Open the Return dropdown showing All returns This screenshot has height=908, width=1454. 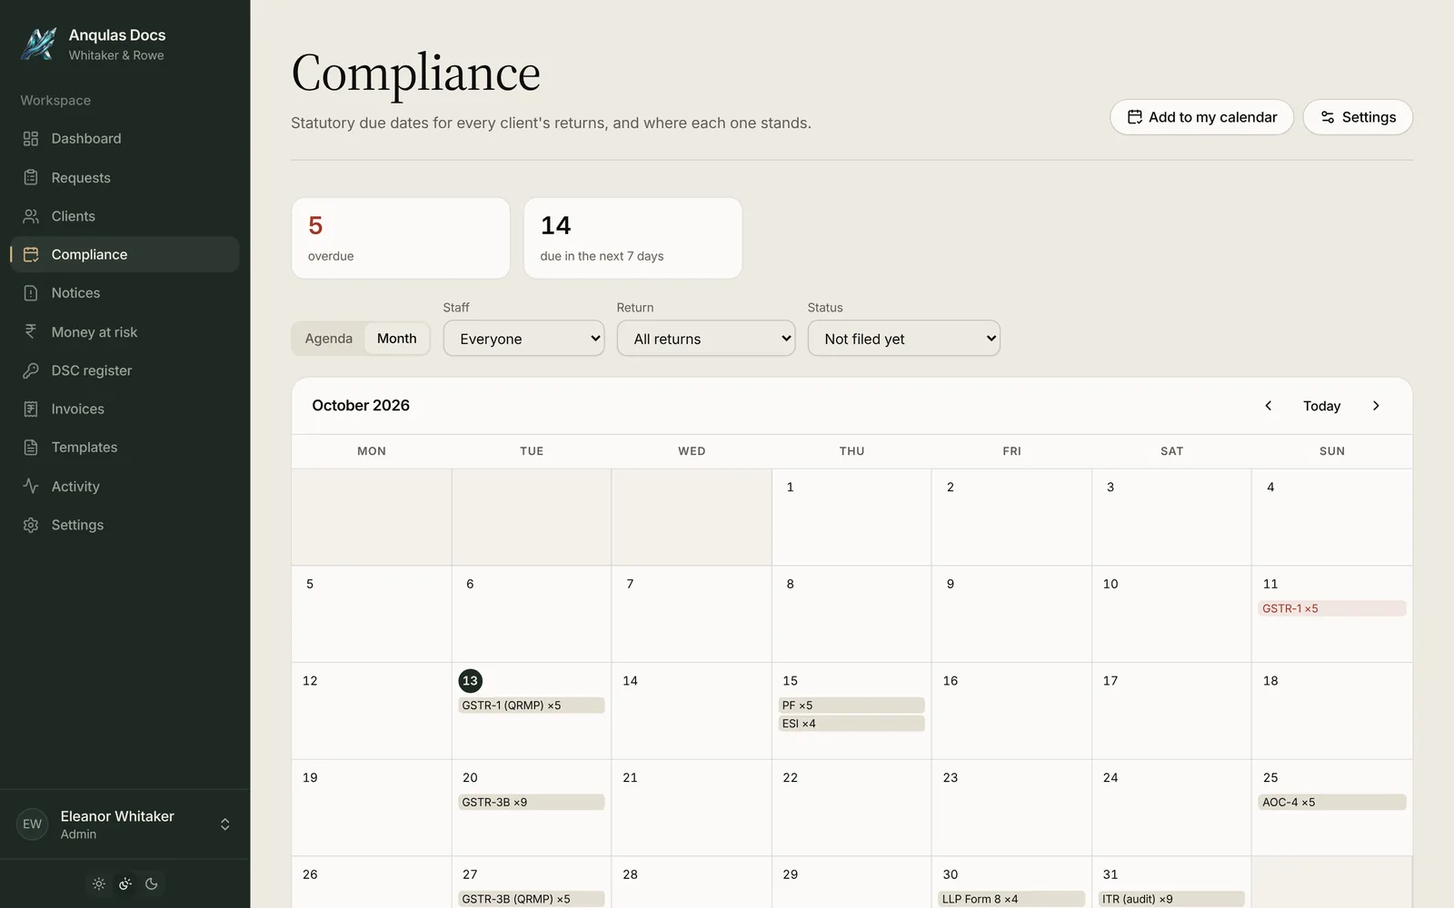706,339
